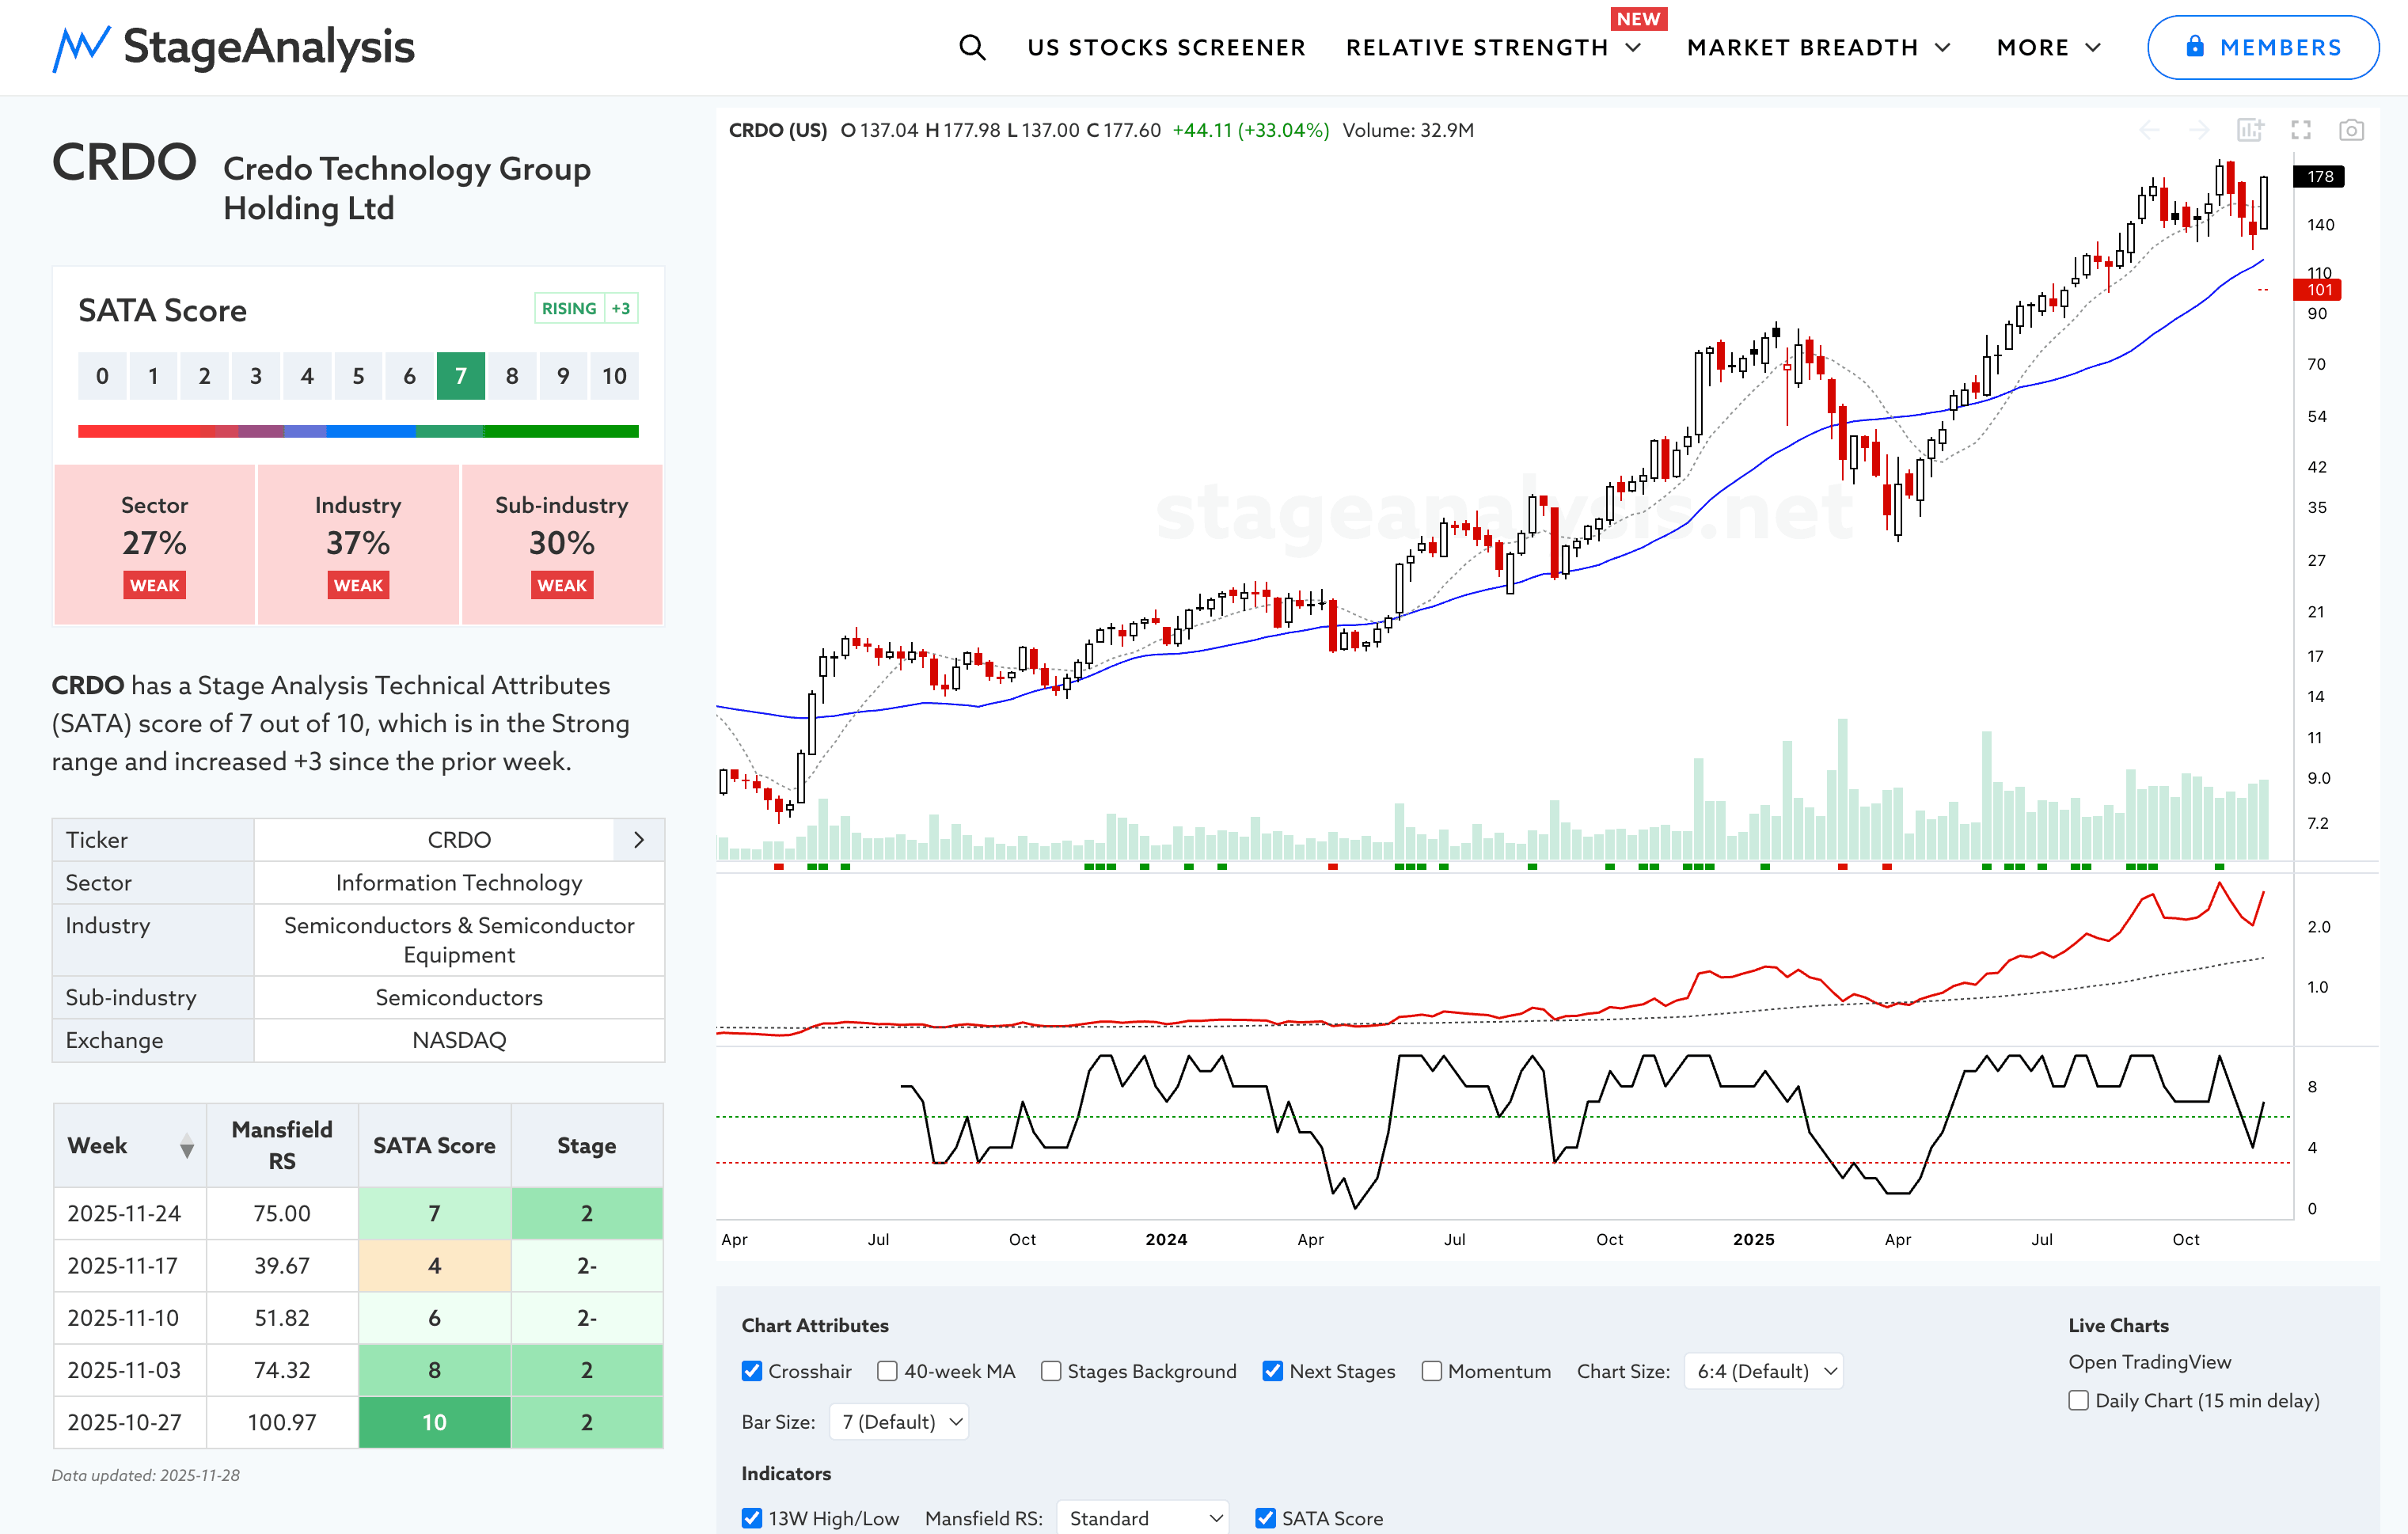Sort table by the Week column arrows

[187, 1146]
